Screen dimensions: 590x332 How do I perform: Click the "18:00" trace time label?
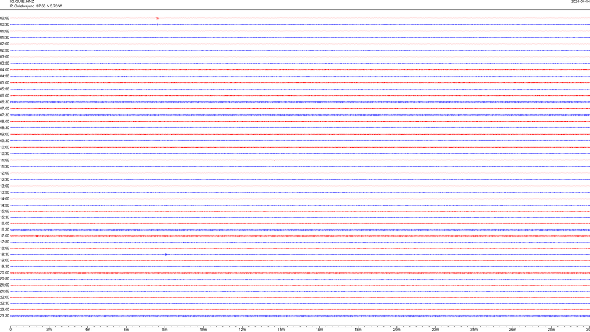pos(4,248)
